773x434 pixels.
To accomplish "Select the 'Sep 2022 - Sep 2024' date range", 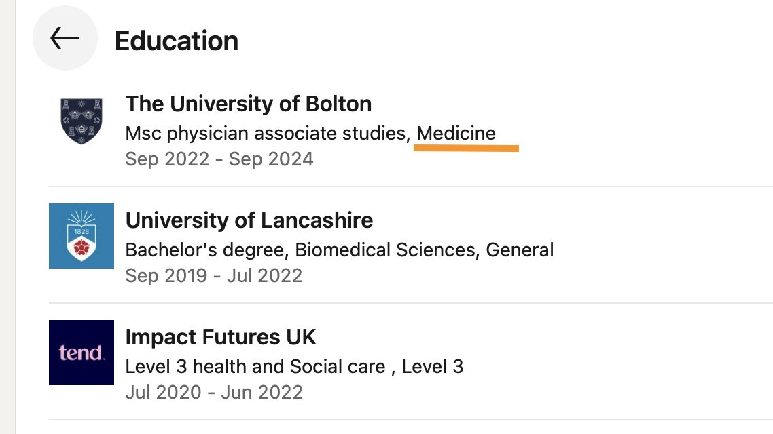I will (x=219, y=159).
